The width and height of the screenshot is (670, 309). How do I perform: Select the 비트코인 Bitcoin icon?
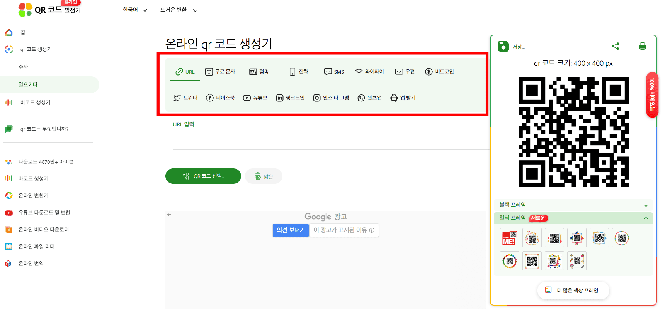pos(429,72)
